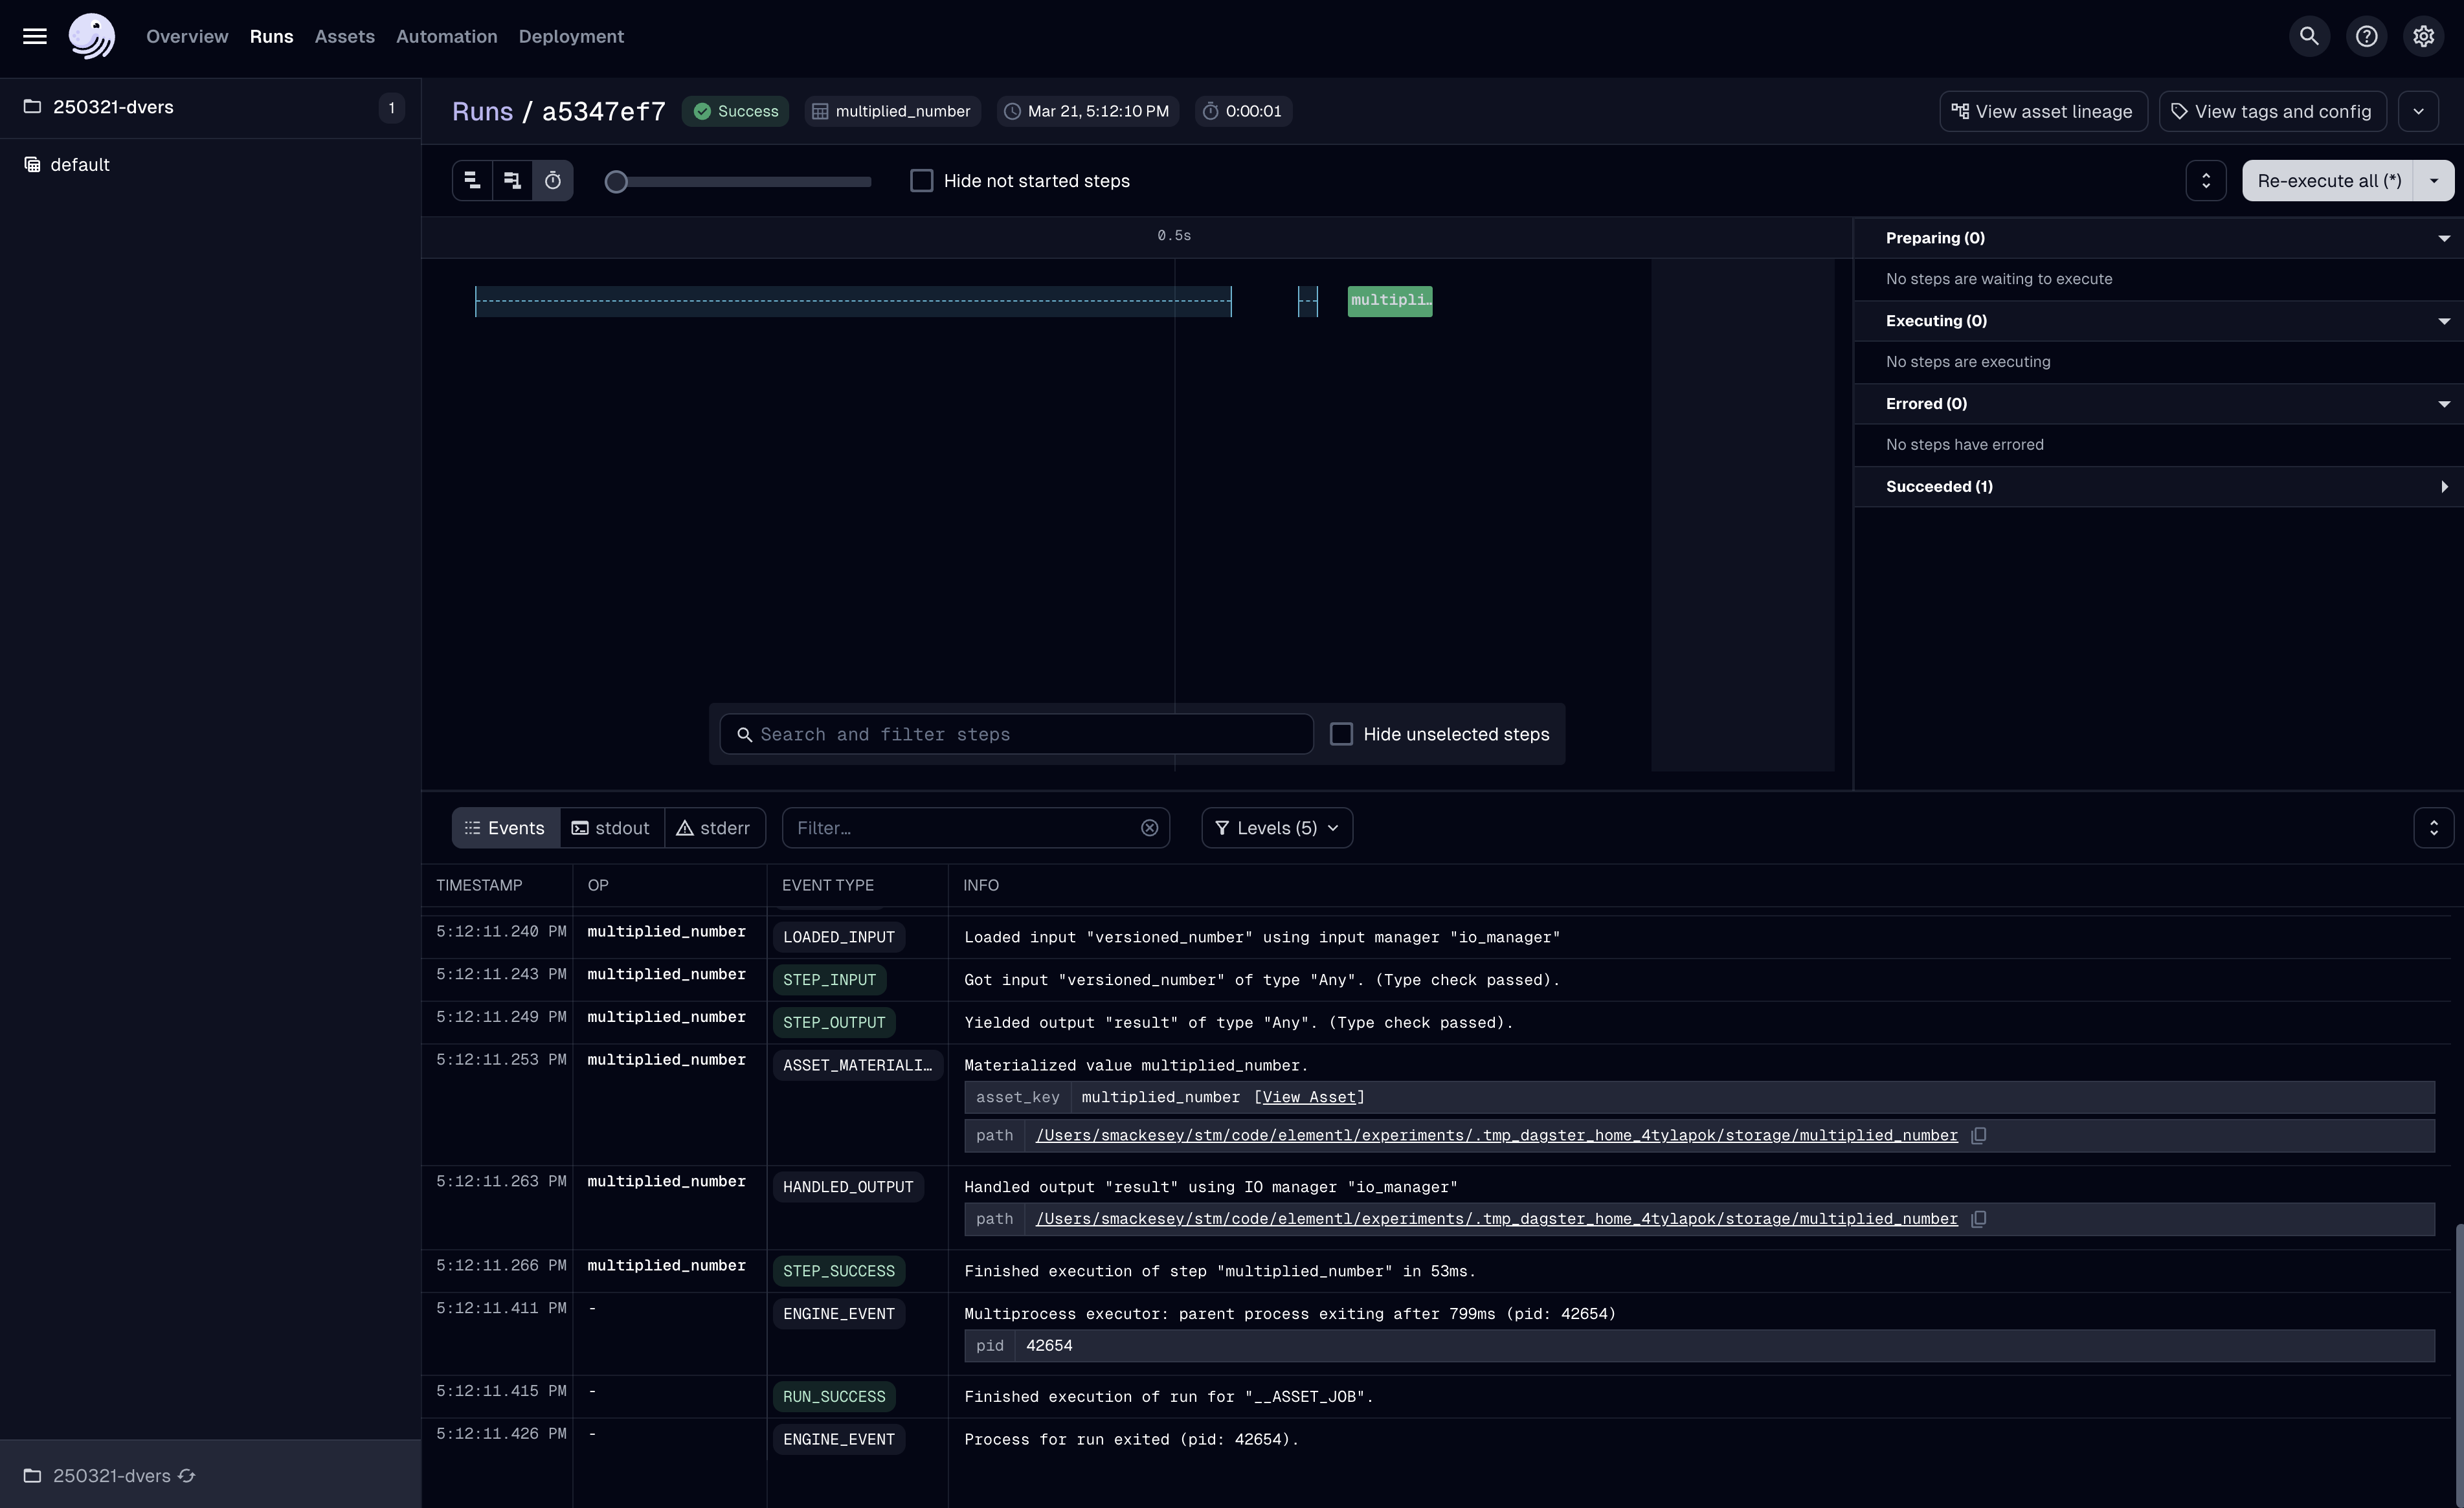This screenshot has width=2464, height=1508.
Task: Open the help question mark icon
Action: pos(2366,36)
